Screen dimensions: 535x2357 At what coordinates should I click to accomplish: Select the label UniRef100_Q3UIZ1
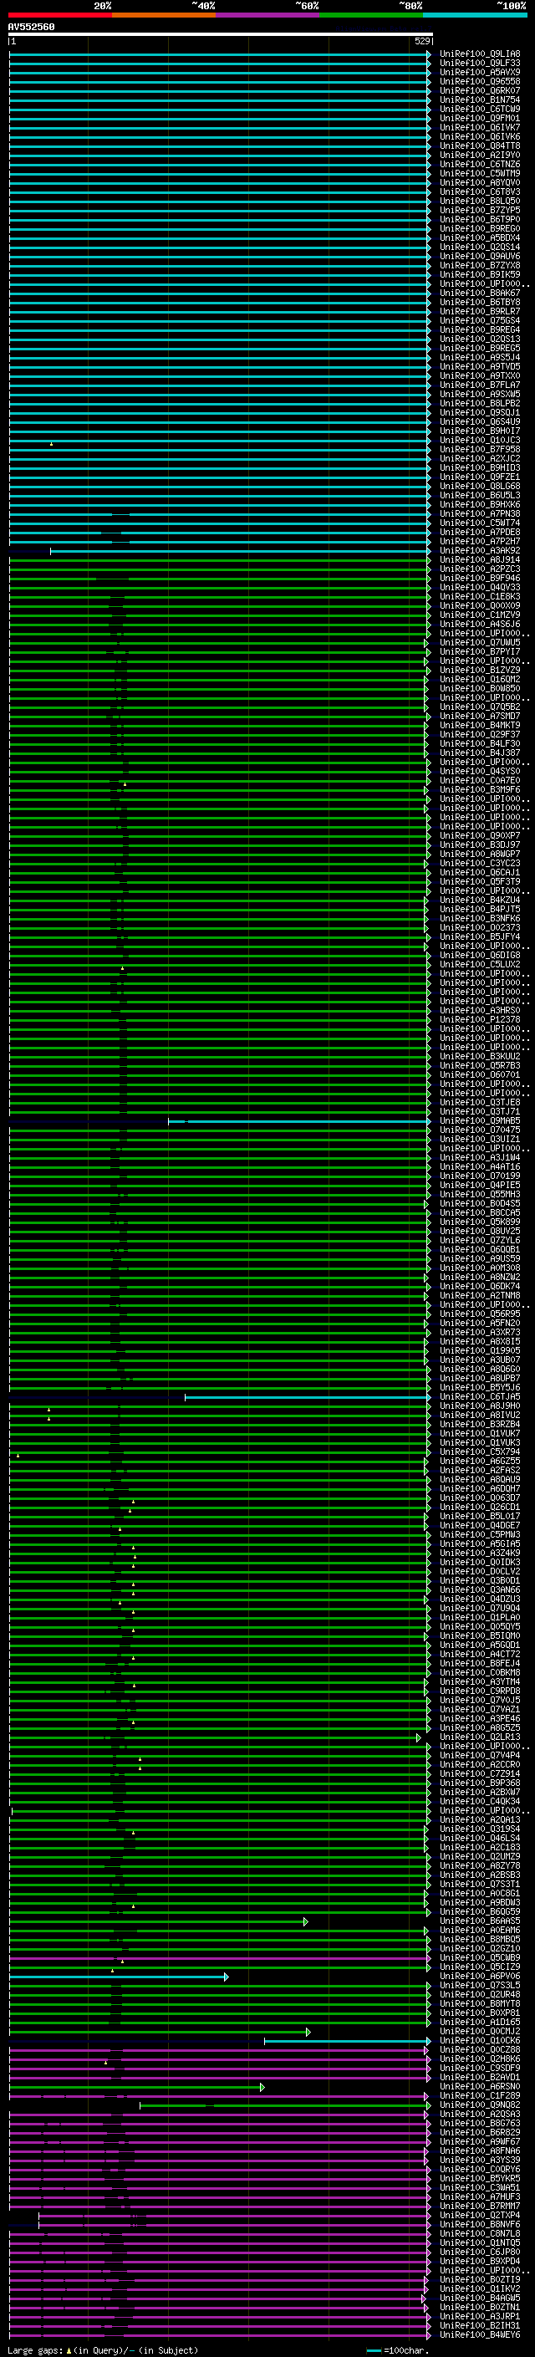480,1139
